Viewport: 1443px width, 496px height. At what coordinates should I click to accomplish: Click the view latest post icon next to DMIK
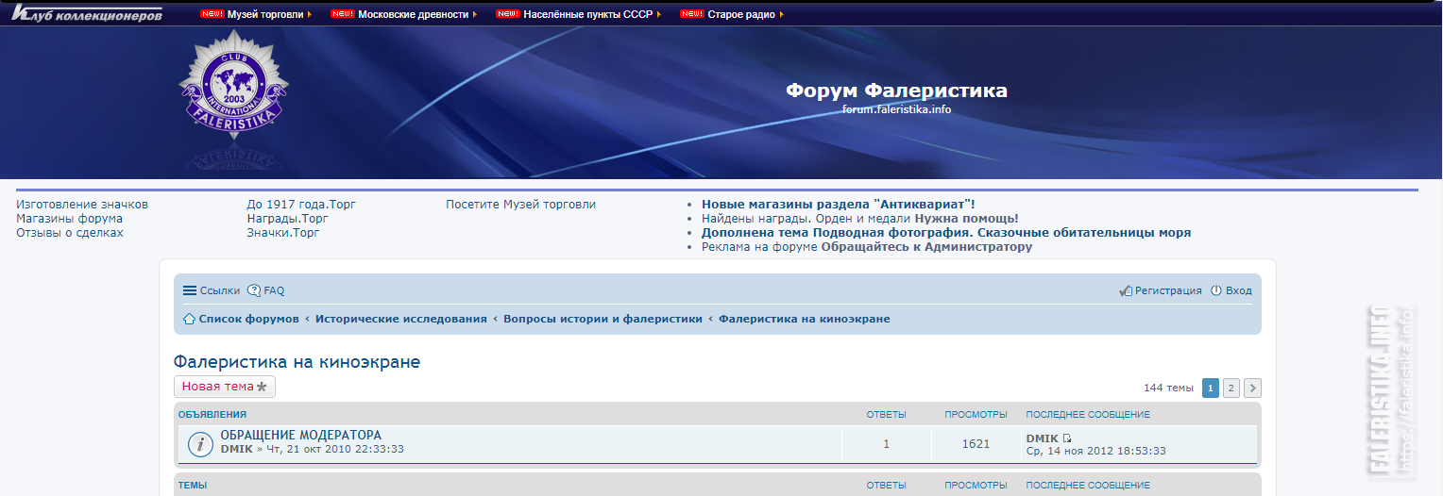click(1067, 438)
